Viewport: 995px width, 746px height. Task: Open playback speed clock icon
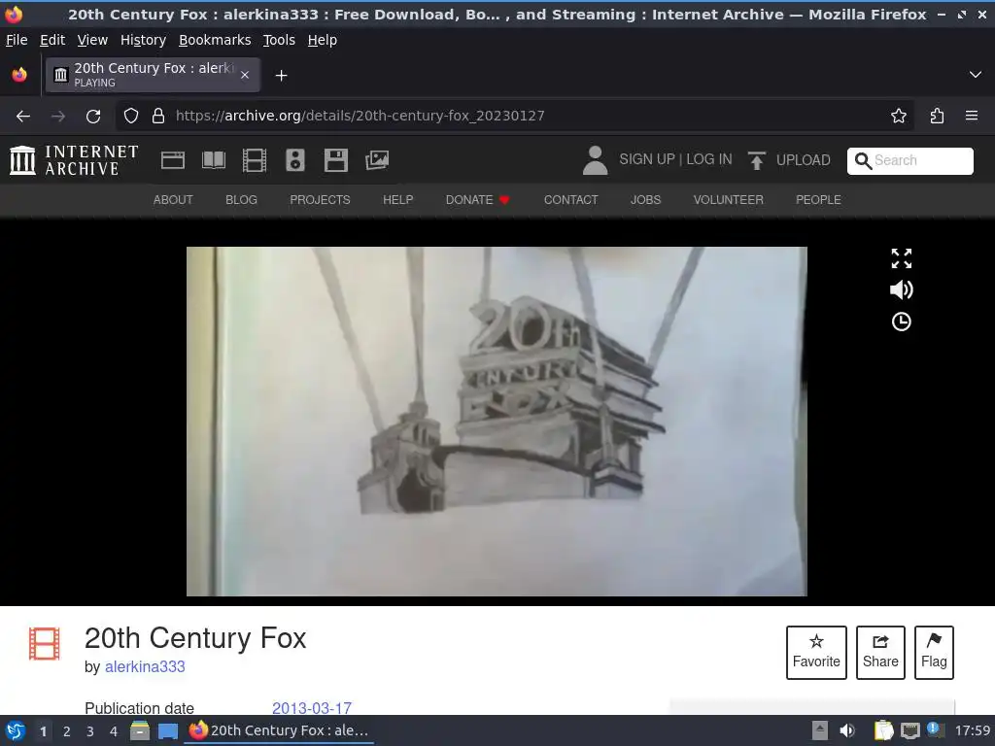click(901, 322)
